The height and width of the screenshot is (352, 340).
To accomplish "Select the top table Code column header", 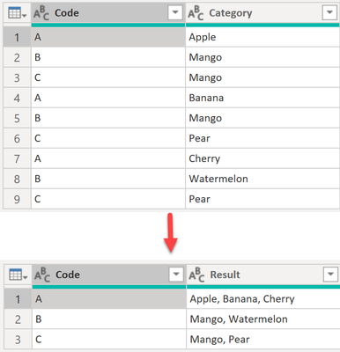I will pyautogui.click(x=108, y=13).
